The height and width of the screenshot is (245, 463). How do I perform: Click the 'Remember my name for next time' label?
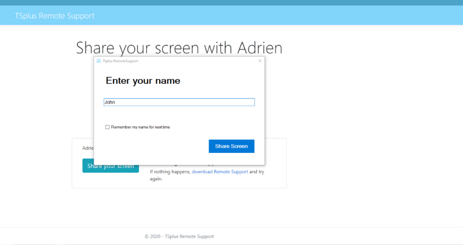point(140,127)
